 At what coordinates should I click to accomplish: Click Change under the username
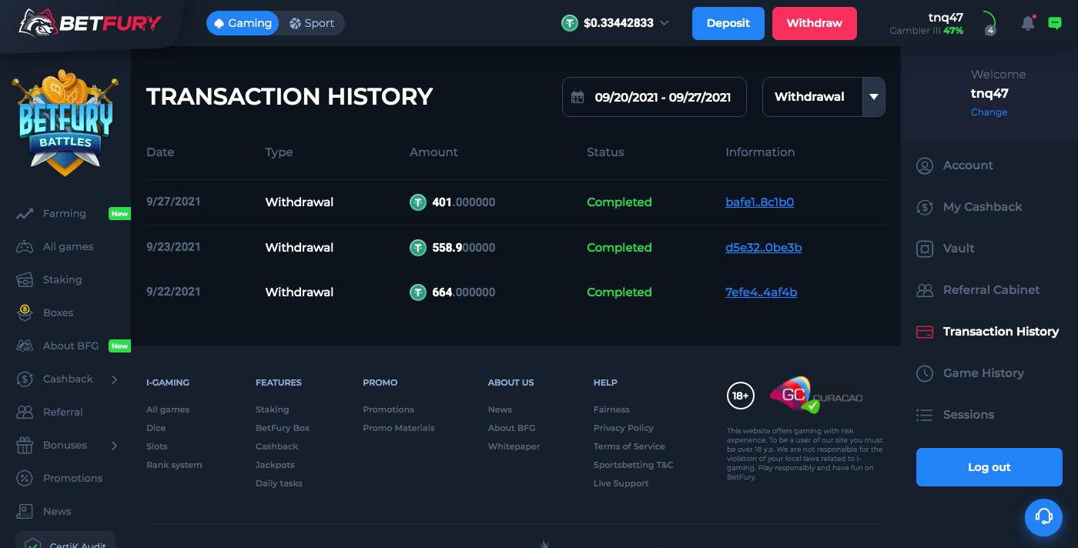pyautogui.click(x=989, y=112)
